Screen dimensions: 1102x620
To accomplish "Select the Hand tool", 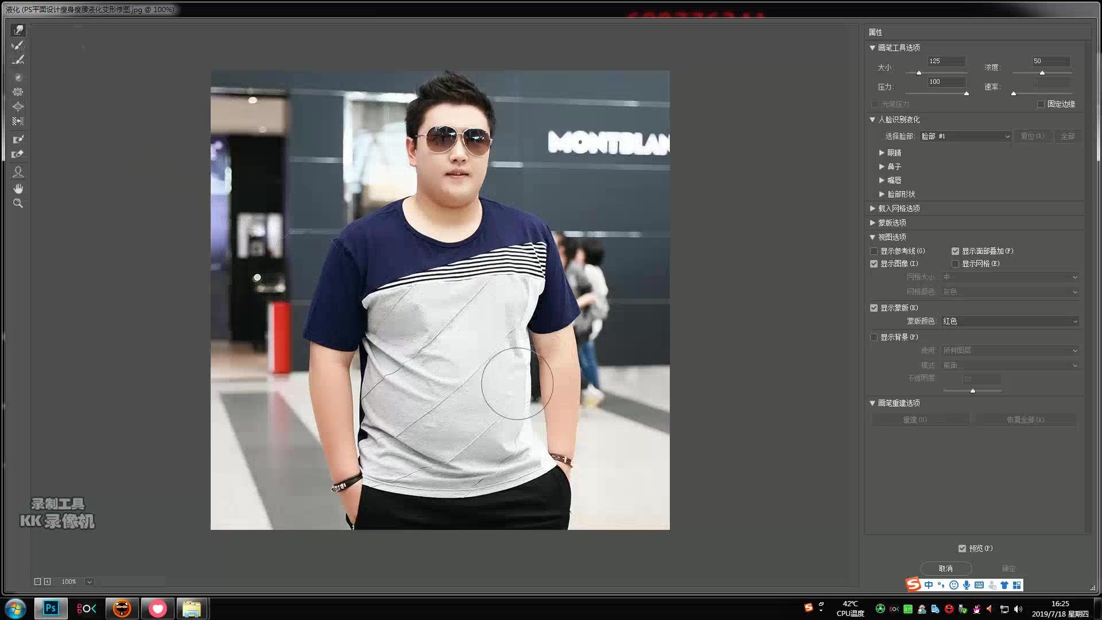I will tap(18, 188).
